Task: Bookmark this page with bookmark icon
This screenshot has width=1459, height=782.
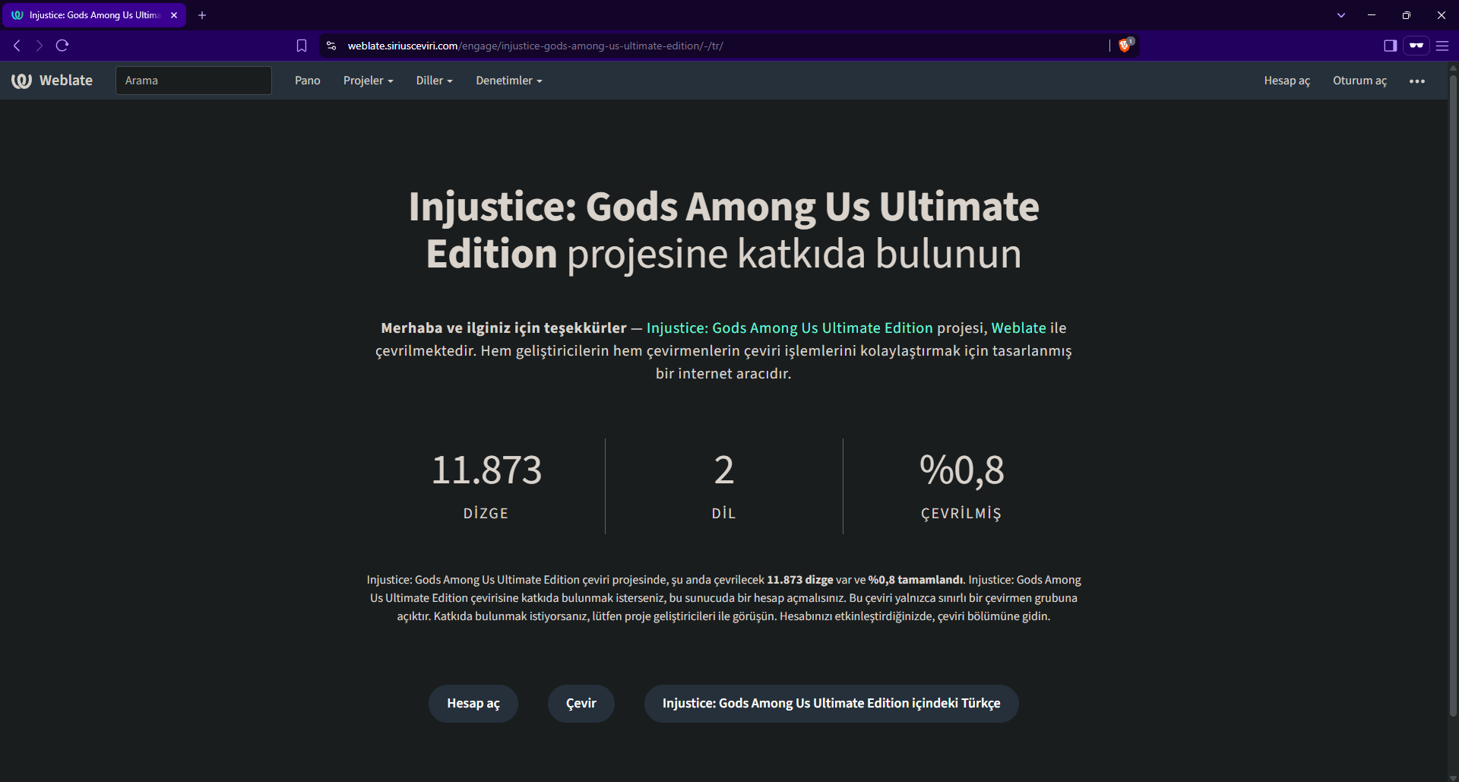Action: pyautogui.click(x=302, y=46)
